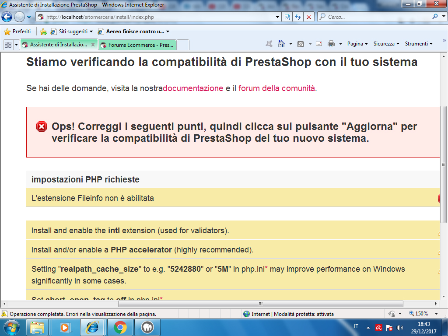448x336 pixels.
Task: Go back with the Back arrow button
Action: click(7, 17)
